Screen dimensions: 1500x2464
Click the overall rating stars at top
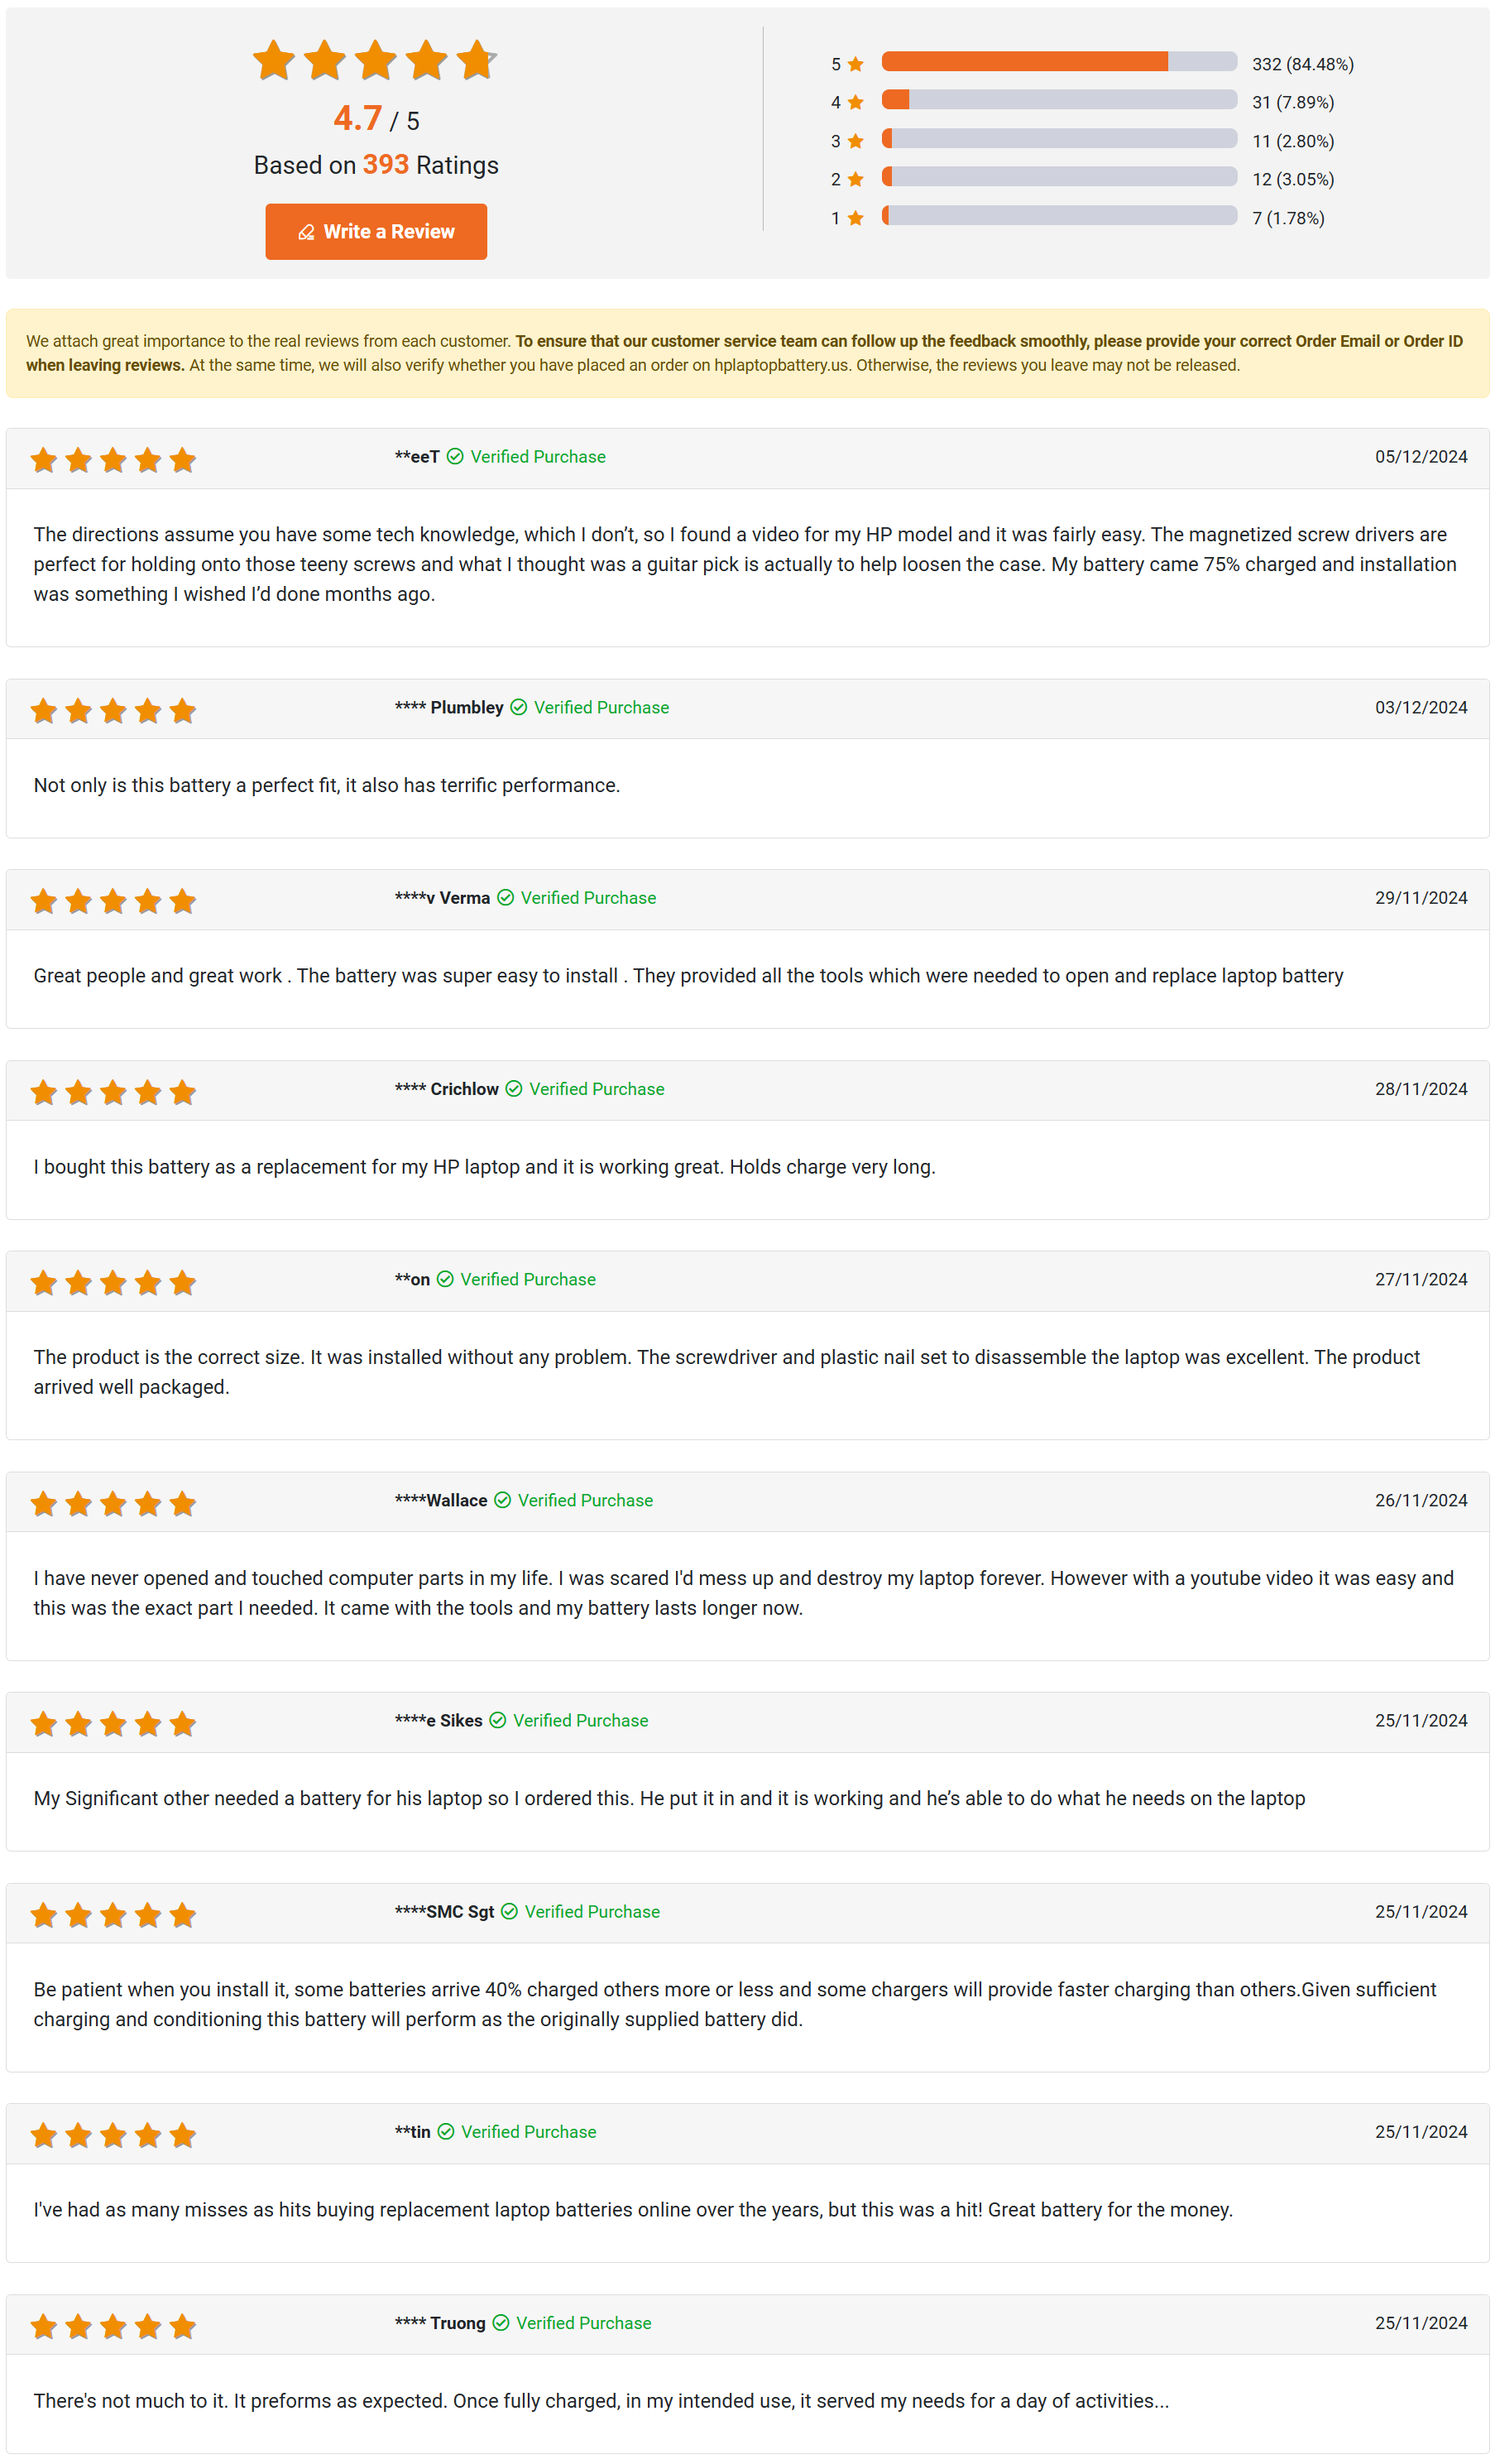tap(375, 61)
